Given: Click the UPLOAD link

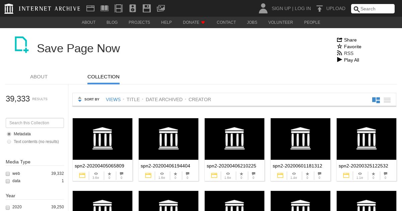Looking at the screenshot, I should 336,8.
